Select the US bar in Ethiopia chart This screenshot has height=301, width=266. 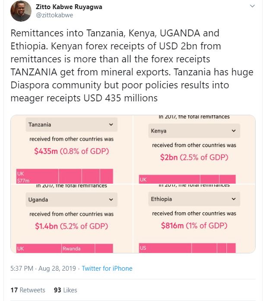[165, 248]
